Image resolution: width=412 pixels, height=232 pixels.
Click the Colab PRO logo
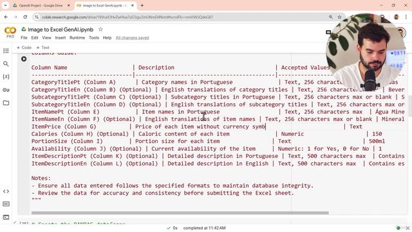pyautogui.click(x=10, y=32)
